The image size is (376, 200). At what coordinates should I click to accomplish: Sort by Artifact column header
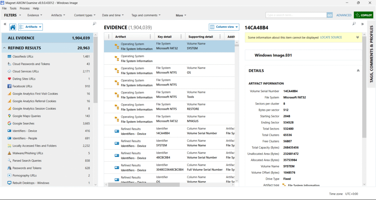(x=120, y=37)
